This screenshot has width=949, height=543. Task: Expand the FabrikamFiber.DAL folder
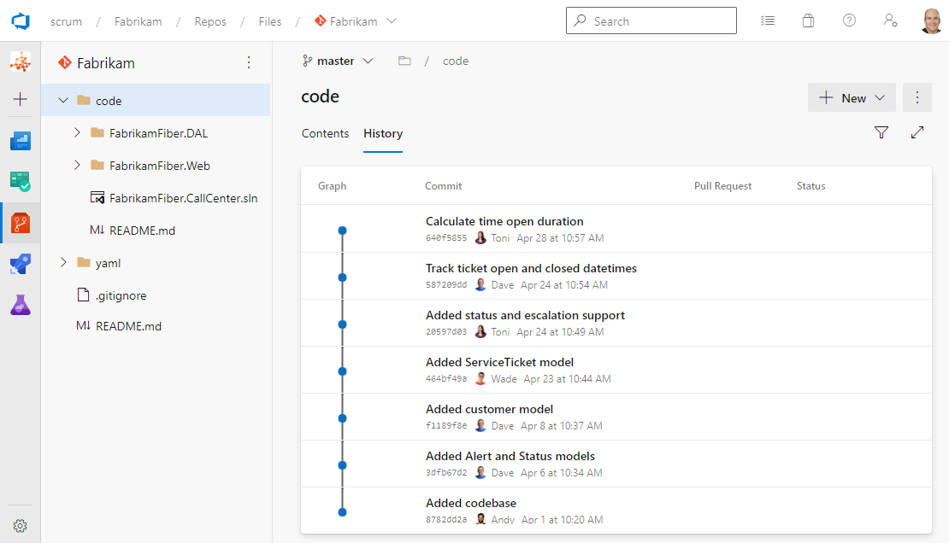(x=77, y=132)
